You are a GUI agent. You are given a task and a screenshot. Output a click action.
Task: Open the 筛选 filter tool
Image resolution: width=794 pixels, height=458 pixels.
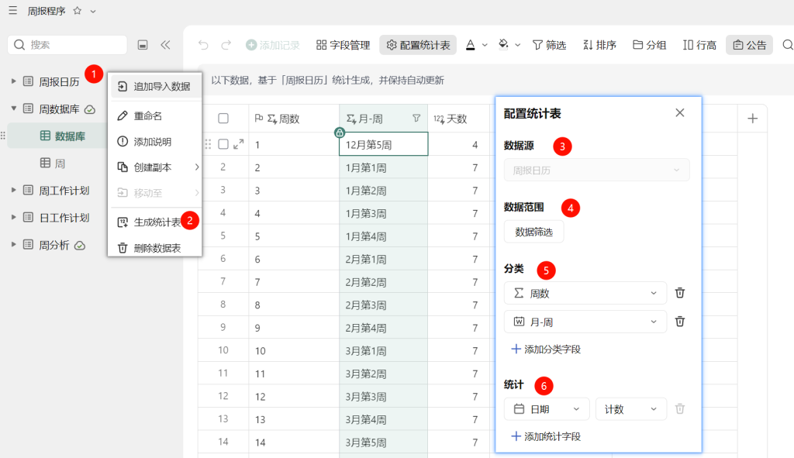[550, 45]
